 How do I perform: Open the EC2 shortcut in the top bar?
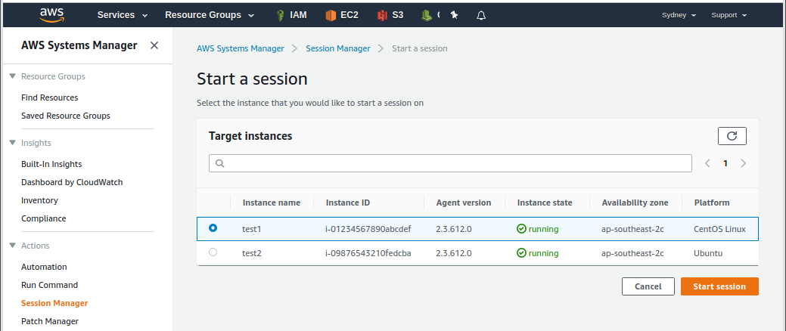point(341,15)
